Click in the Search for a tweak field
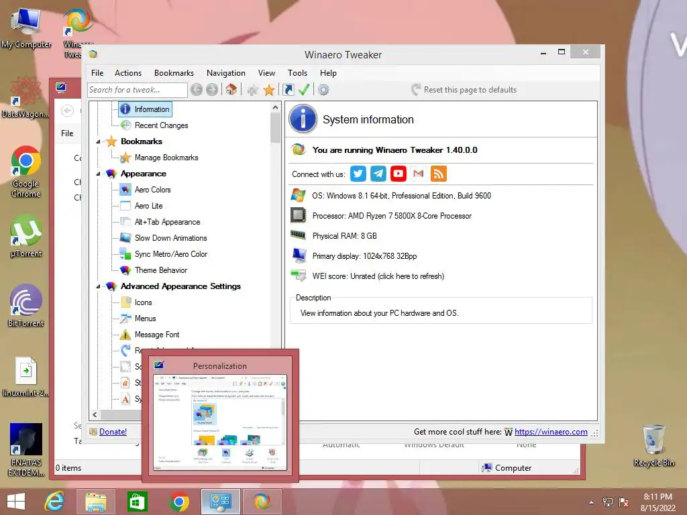The width and height of the screenshot is (687, 515). (137, 90)
